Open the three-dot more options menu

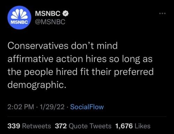[163, 14]
